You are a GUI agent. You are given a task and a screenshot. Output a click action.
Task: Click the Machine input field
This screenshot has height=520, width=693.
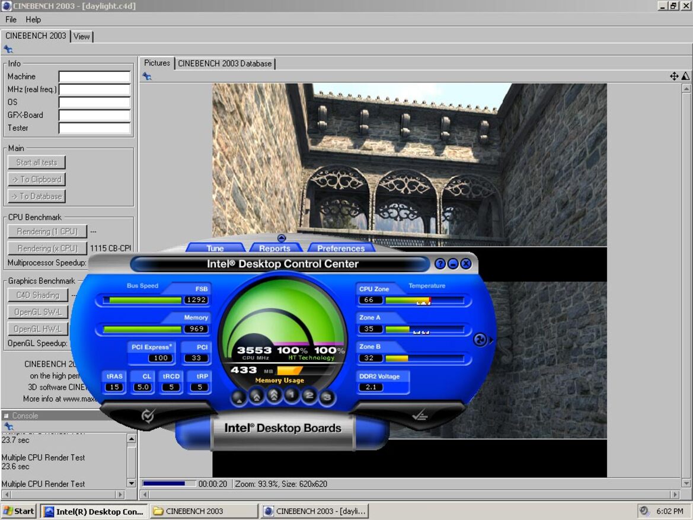95,76
